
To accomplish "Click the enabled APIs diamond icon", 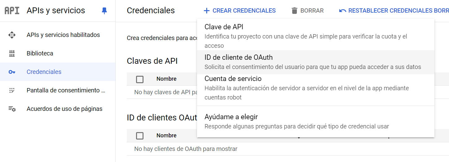I will [x=12, y=35].
